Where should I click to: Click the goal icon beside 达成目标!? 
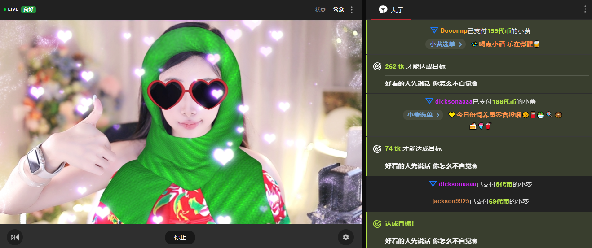[x=377, y=223]
